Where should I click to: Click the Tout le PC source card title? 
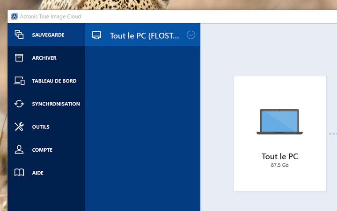point(280,156)
